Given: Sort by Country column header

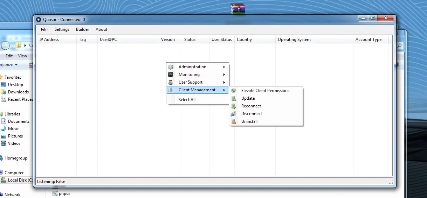Looking at the screenshot, I should click(x=255, y=40).
